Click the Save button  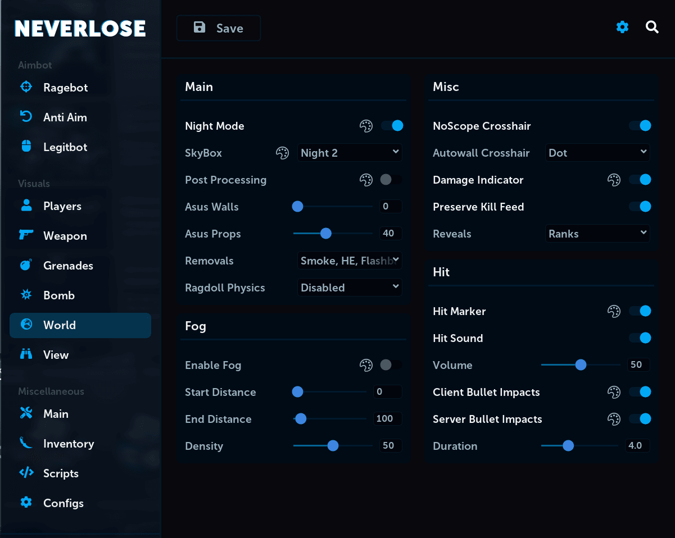[219, 28]
